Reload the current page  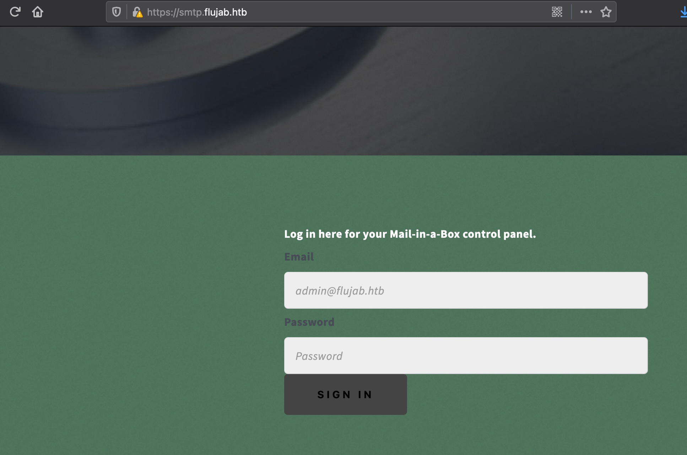click(15, 12)
